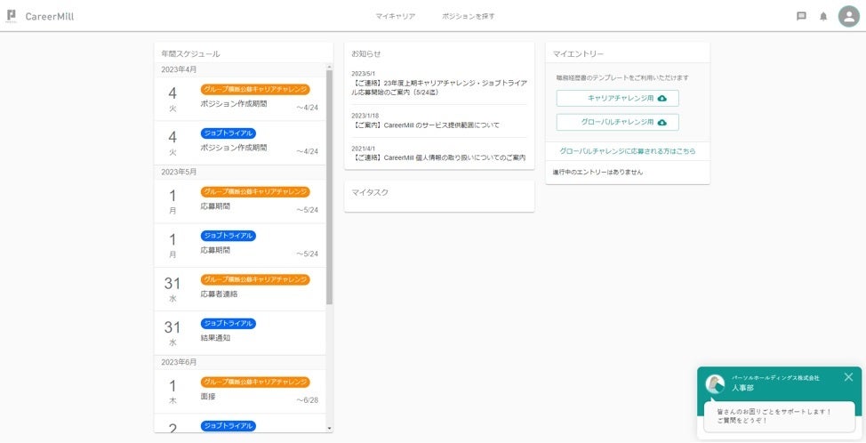Screen dimensions: 866x443
Task: Close the 人事部 chat support widget
Action: [848, 377]
